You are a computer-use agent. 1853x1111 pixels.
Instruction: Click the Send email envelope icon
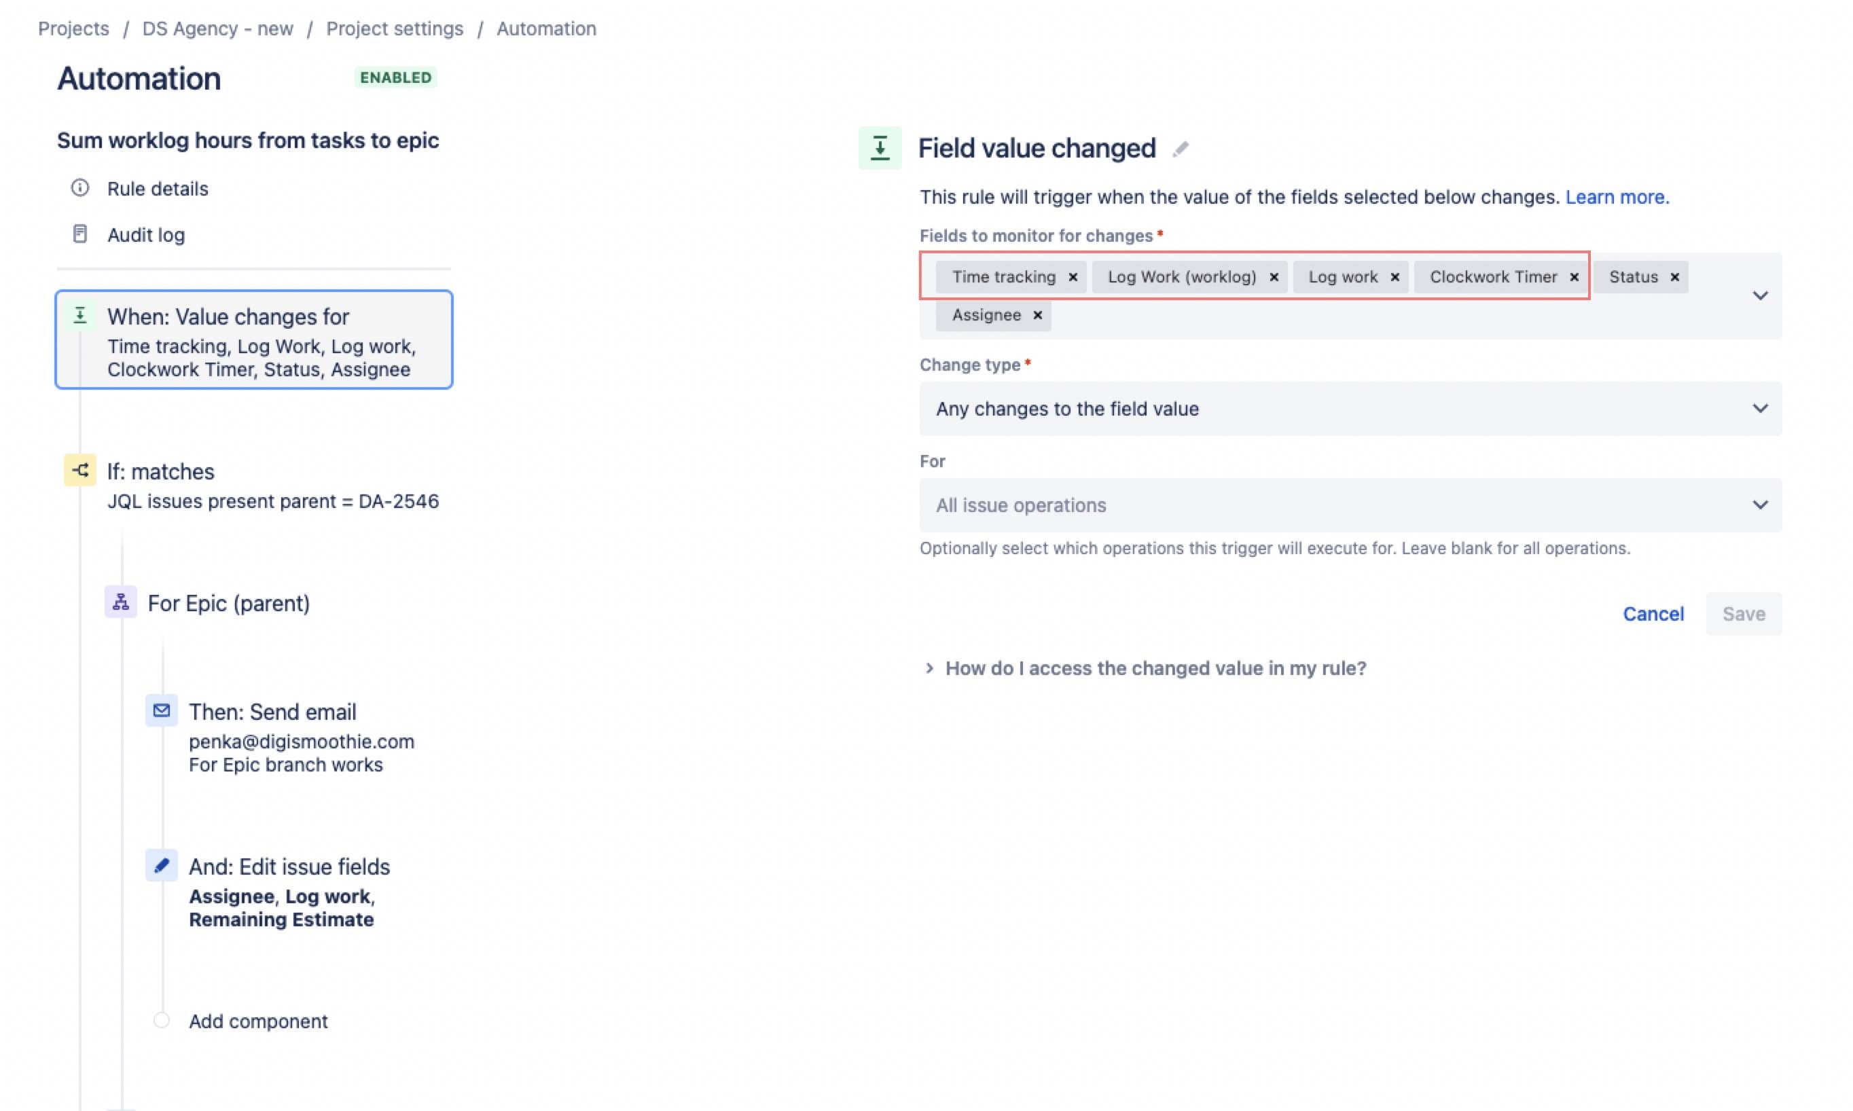(x=161, y=711)
